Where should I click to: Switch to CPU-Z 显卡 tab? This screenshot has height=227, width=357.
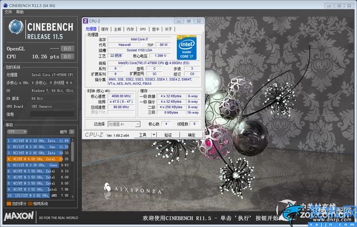(x=156, y=29)
